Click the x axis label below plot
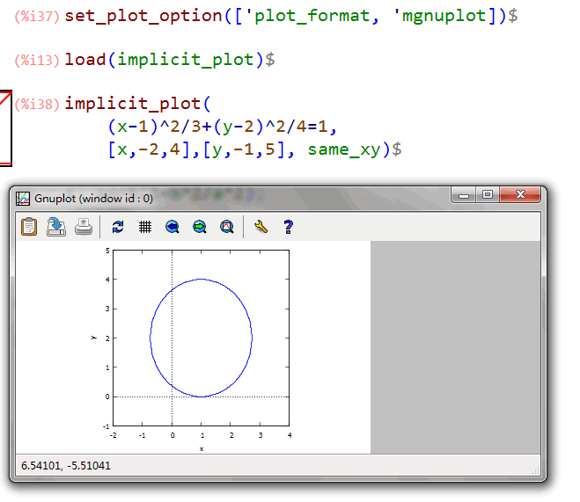 [x=202, y=449]
